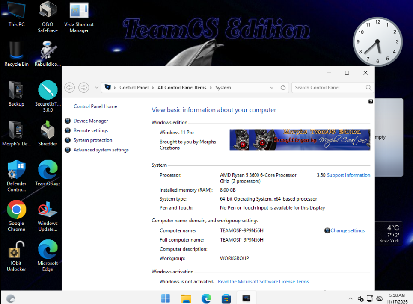Open the Microsoft Store taskbar icon
The width and height of the screenshot is (413, 304).
click(226, 298)
